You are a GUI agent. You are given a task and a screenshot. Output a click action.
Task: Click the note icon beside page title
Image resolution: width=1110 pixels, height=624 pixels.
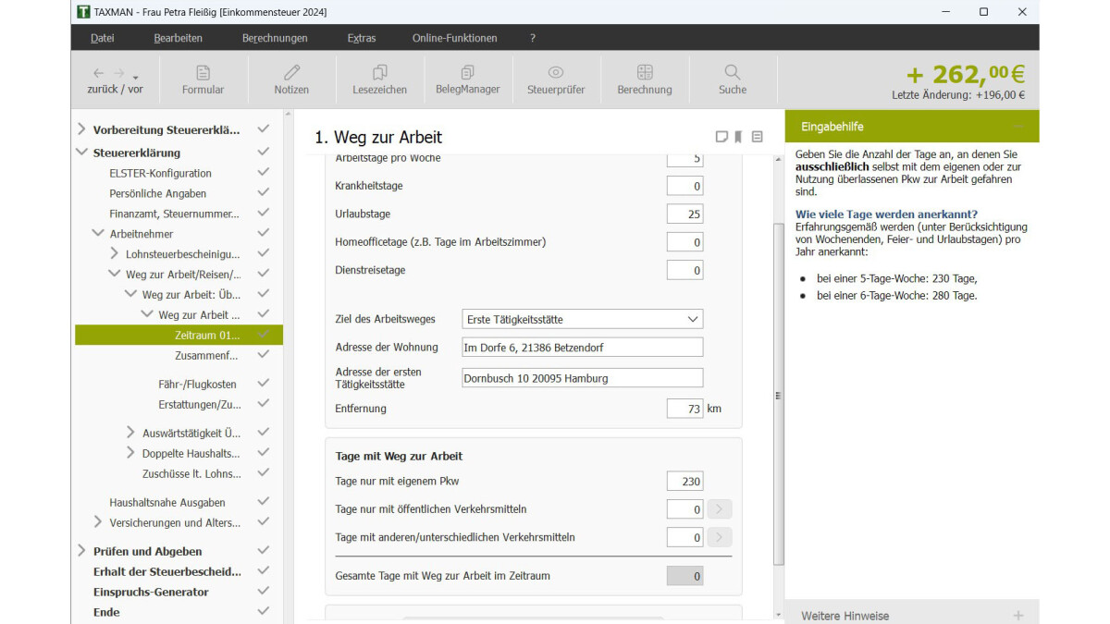pos(721,137)
